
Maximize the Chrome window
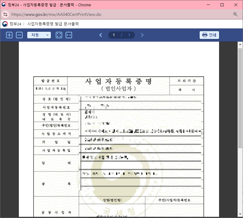pos(222,5)
